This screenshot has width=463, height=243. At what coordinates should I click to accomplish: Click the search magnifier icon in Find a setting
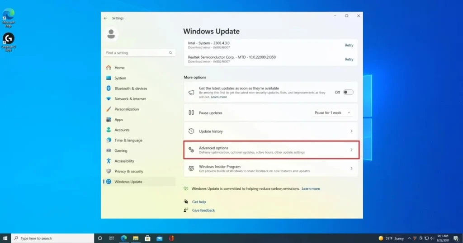[x=170, y=53]
